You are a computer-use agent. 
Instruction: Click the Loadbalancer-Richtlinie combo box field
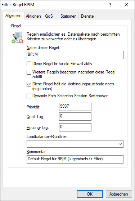click(x=75, y=144)
